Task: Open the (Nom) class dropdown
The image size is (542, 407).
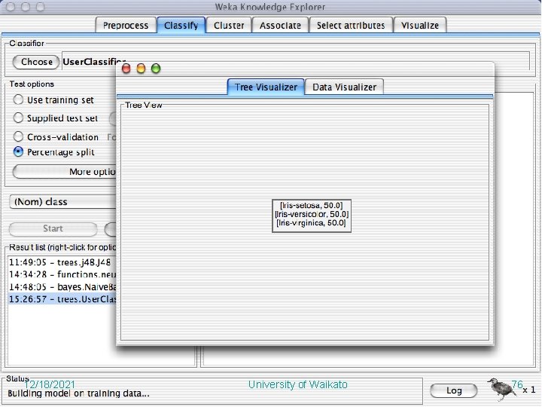Action: [63, 202]
